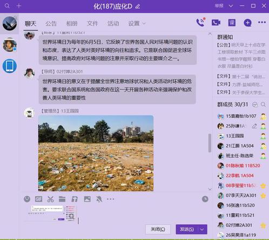Edit group card pencil next to 25孙谦
Image resolution: width=269 pixels, height=240 pixels.
(x=254, y=126)
